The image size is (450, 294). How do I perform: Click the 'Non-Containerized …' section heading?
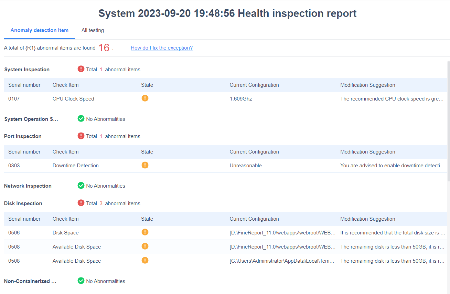(30, 281)
